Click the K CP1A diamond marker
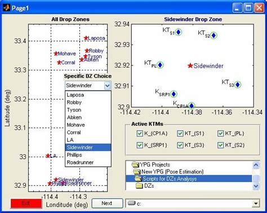Viewport: 267px width, 213px height. 192,106
